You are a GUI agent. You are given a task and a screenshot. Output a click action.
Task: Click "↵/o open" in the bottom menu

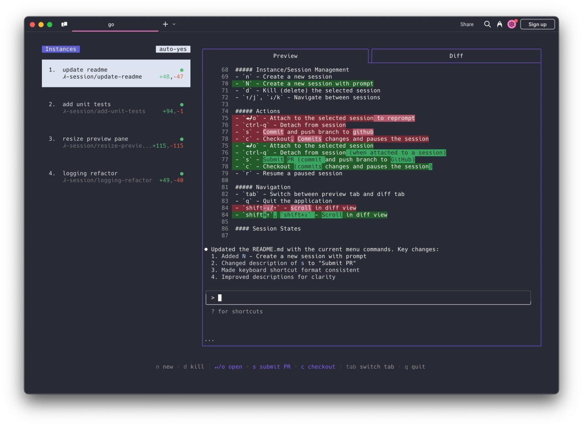(228, 367)
